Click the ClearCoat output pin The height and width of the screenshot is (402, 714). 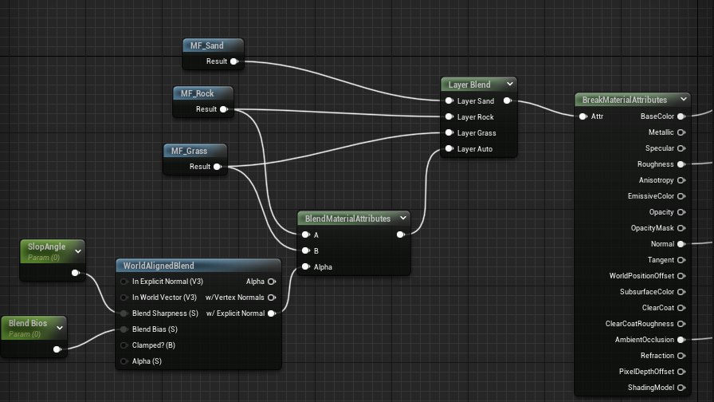[681, 308]
